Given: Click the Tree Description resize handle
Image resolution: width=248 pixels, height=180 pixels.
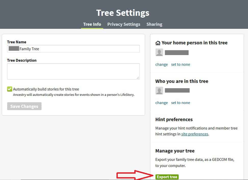Looking at the screenshot, I should tap(138, 78).
